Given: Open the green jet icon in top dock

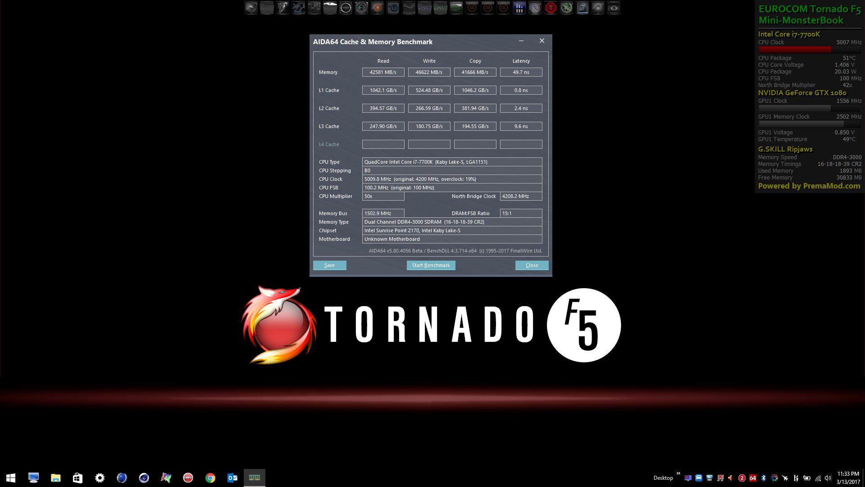Looking at the screenshot, I should point(566,8).
